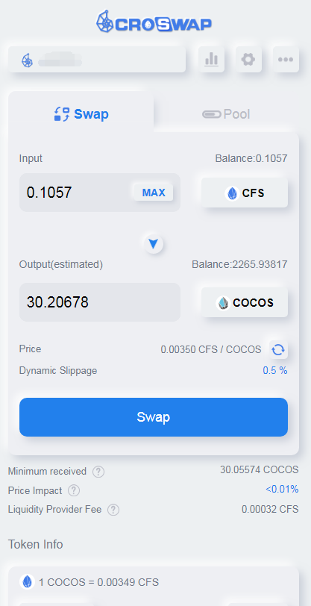This screenshot has width=311, height=606.
Task: Switch to the Pool tab
Action: click(x=227, y=114)
